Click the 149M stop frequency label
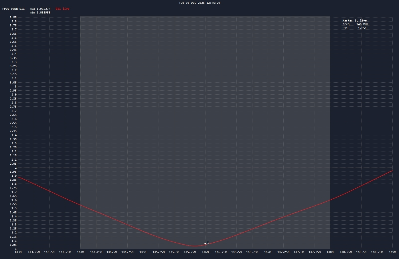The width and height of the screenshot is (399, 259). (392, 252)
